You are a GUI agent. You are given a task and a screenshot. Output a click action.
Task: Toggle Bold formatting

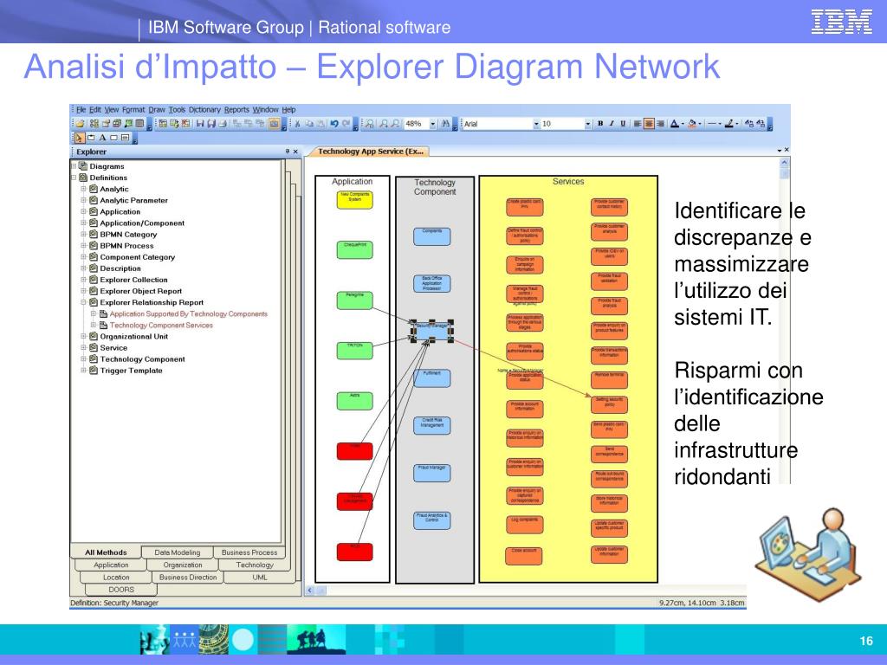coord(600,123)
